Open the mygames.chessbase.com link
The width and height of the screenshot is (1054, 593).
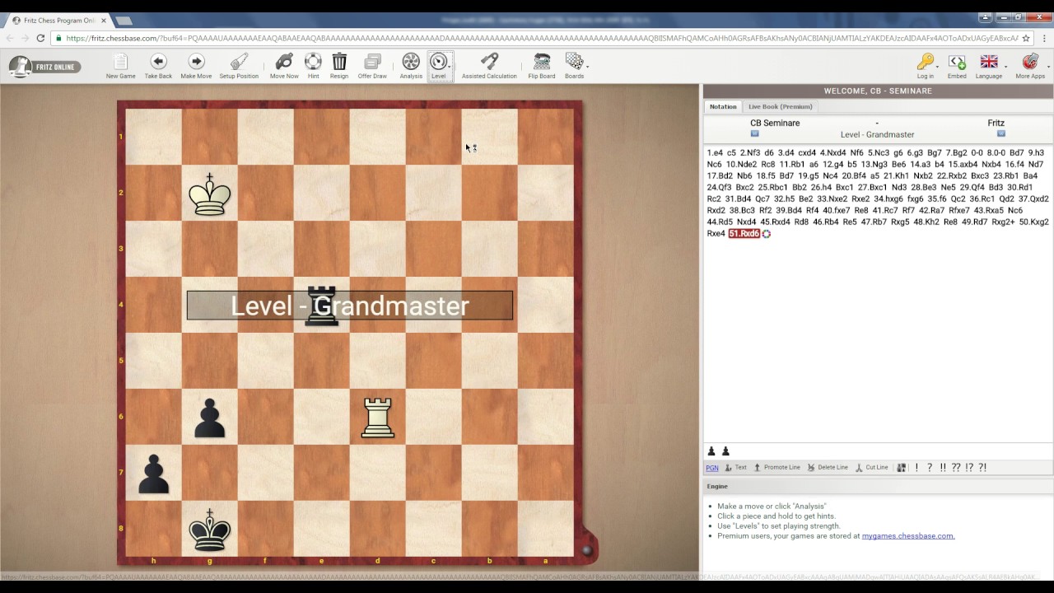[x=908, y=535]
